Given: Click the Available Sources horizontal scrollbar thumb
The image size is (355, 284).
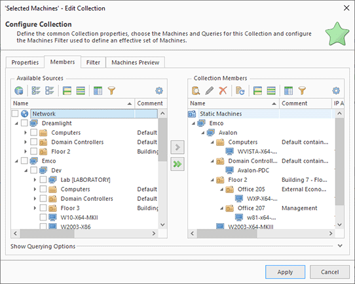Looking at the screenshot, I should point(47,234).
